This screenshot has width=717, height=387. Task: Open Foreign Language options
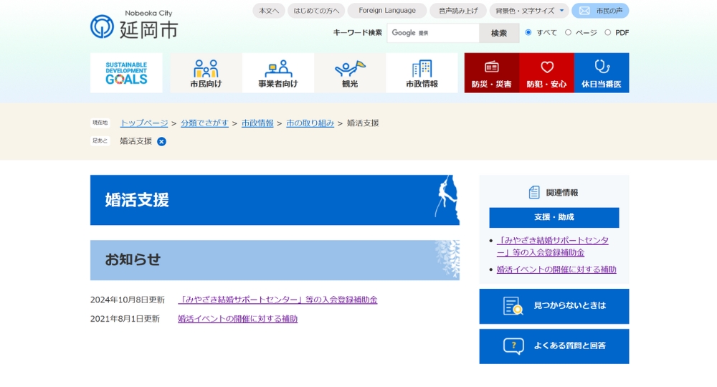click(x=387, y=11)
